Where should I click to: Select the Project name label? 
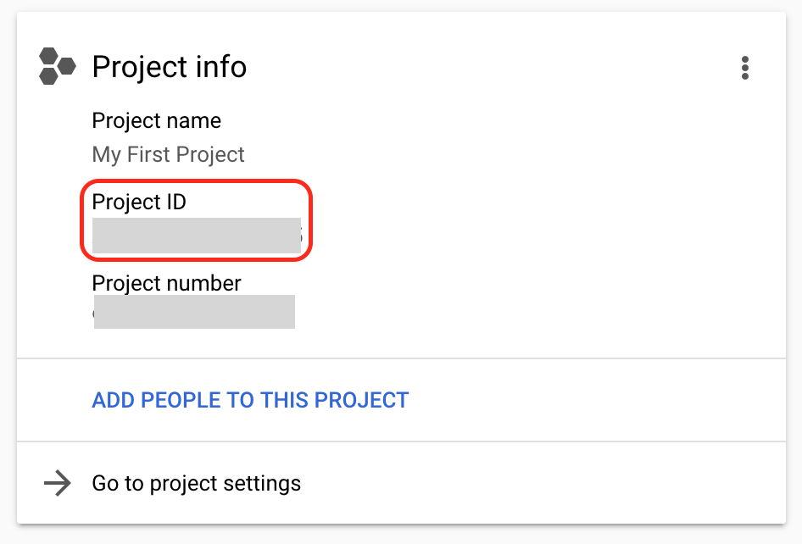157,121
